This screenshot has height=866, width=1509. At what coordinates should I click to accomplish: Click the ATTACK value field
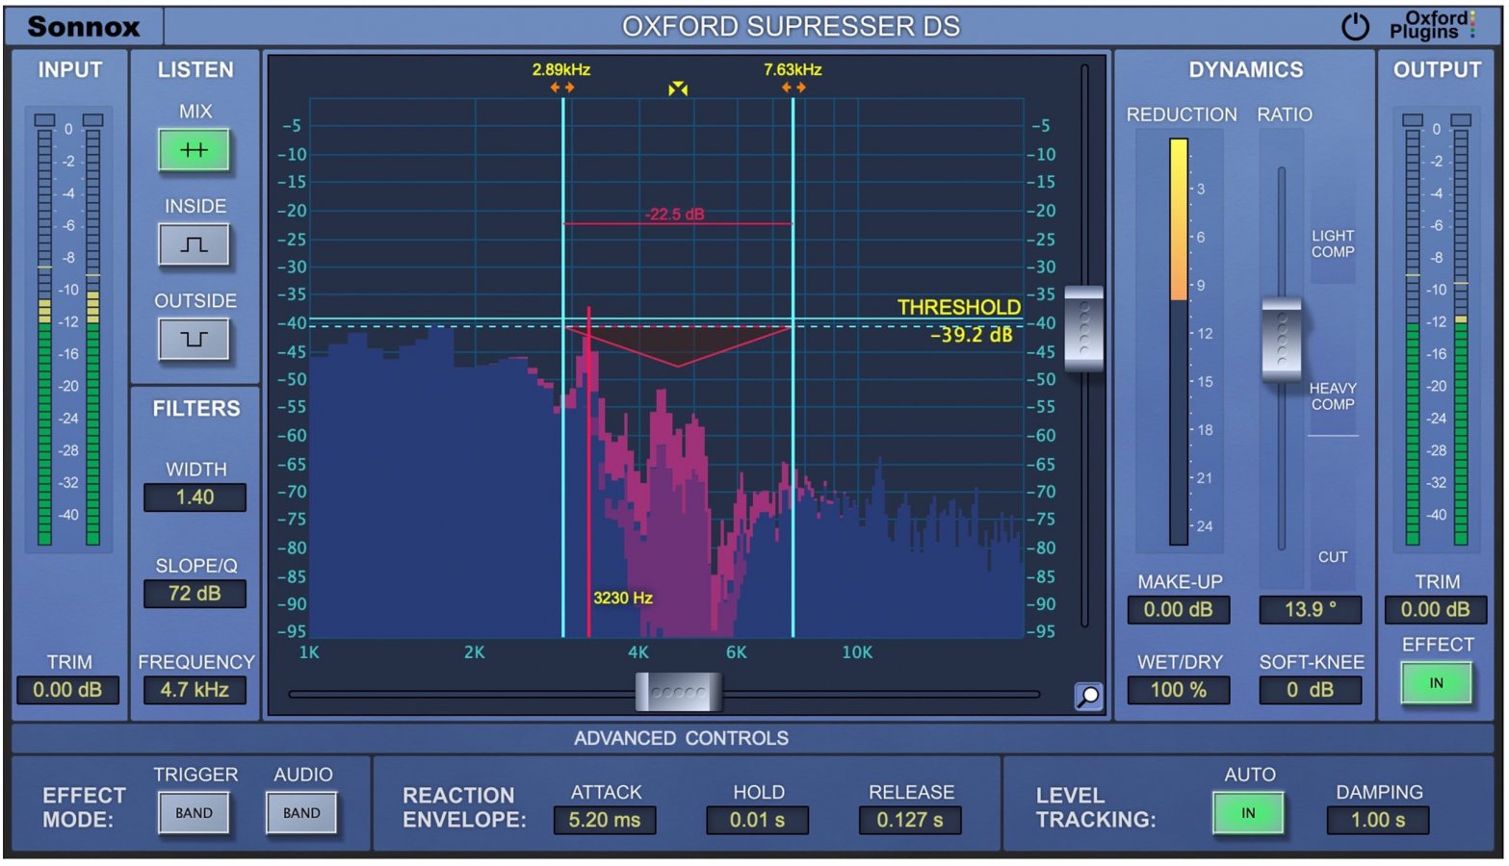pos(604,820)
